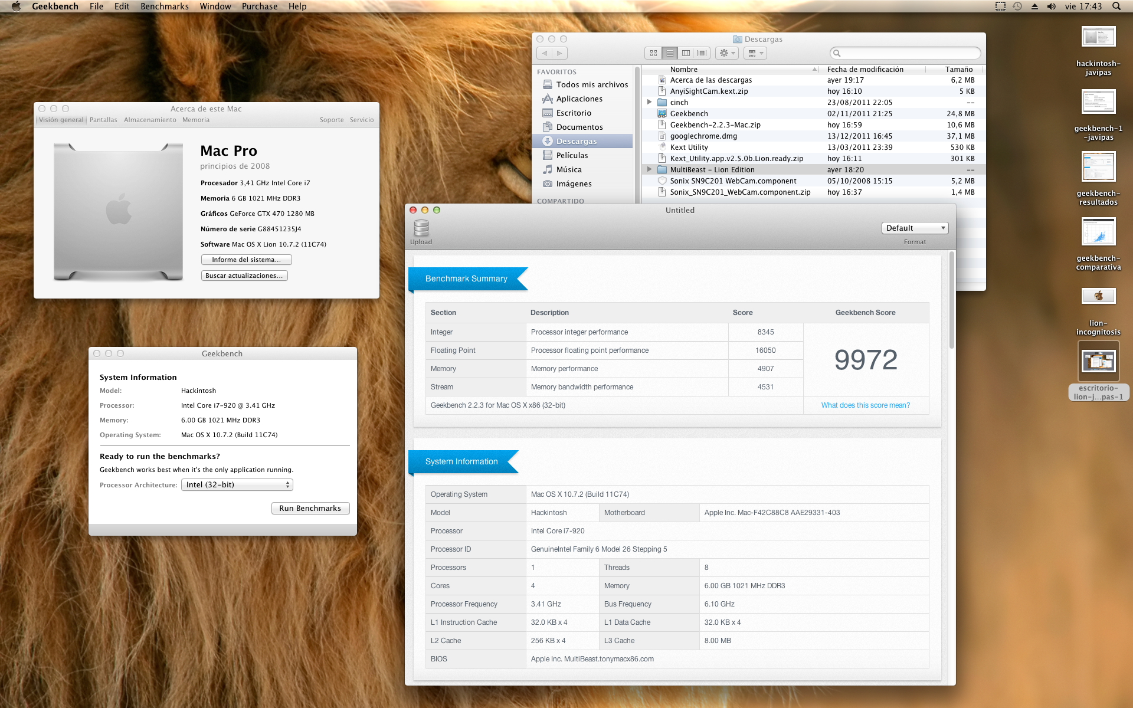1133x708 pixels.
Task: Open the Purchase menu
Action: 260,6
